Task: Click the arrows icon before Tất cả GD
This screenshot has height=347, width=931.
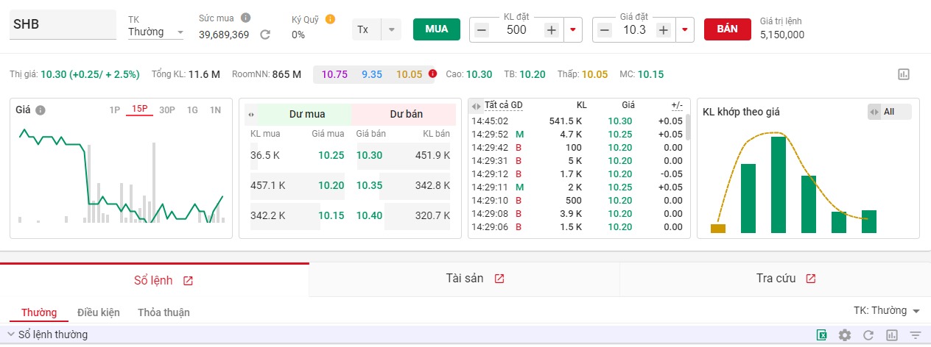Action: click(x=477, y=106)
